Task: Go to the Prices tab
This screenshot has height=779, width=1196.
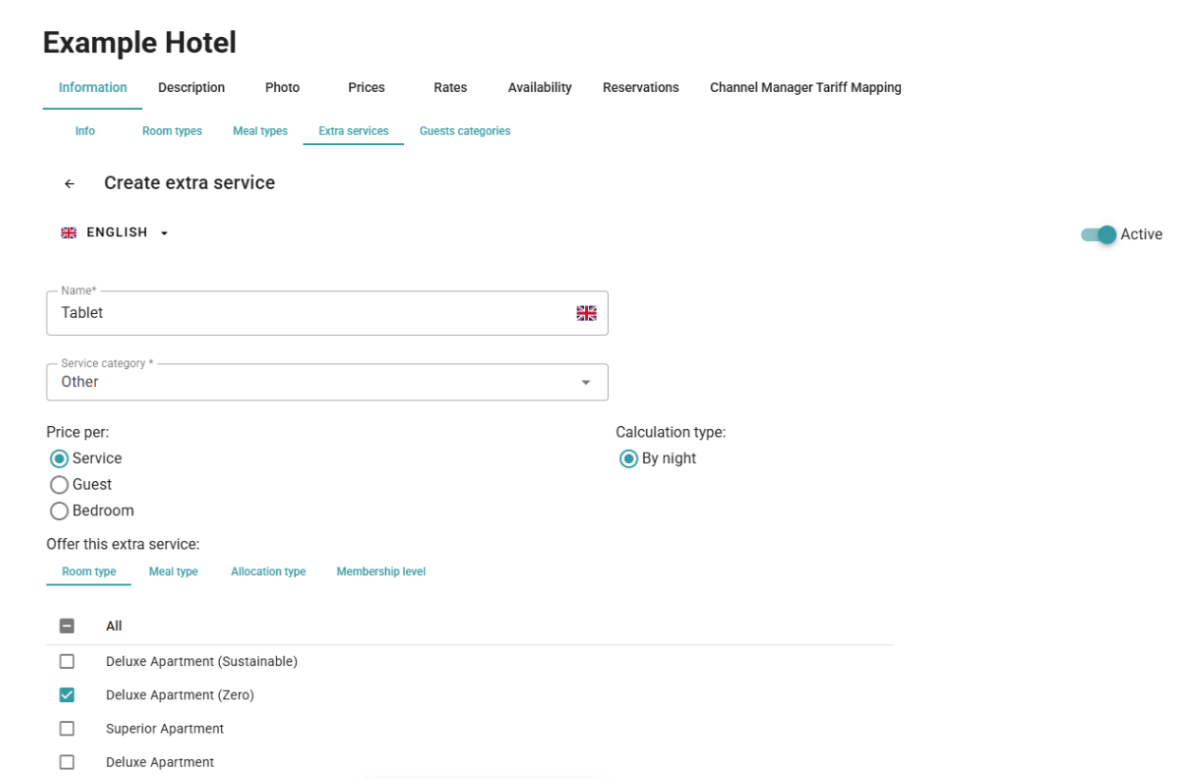Action: pos(366,87)
